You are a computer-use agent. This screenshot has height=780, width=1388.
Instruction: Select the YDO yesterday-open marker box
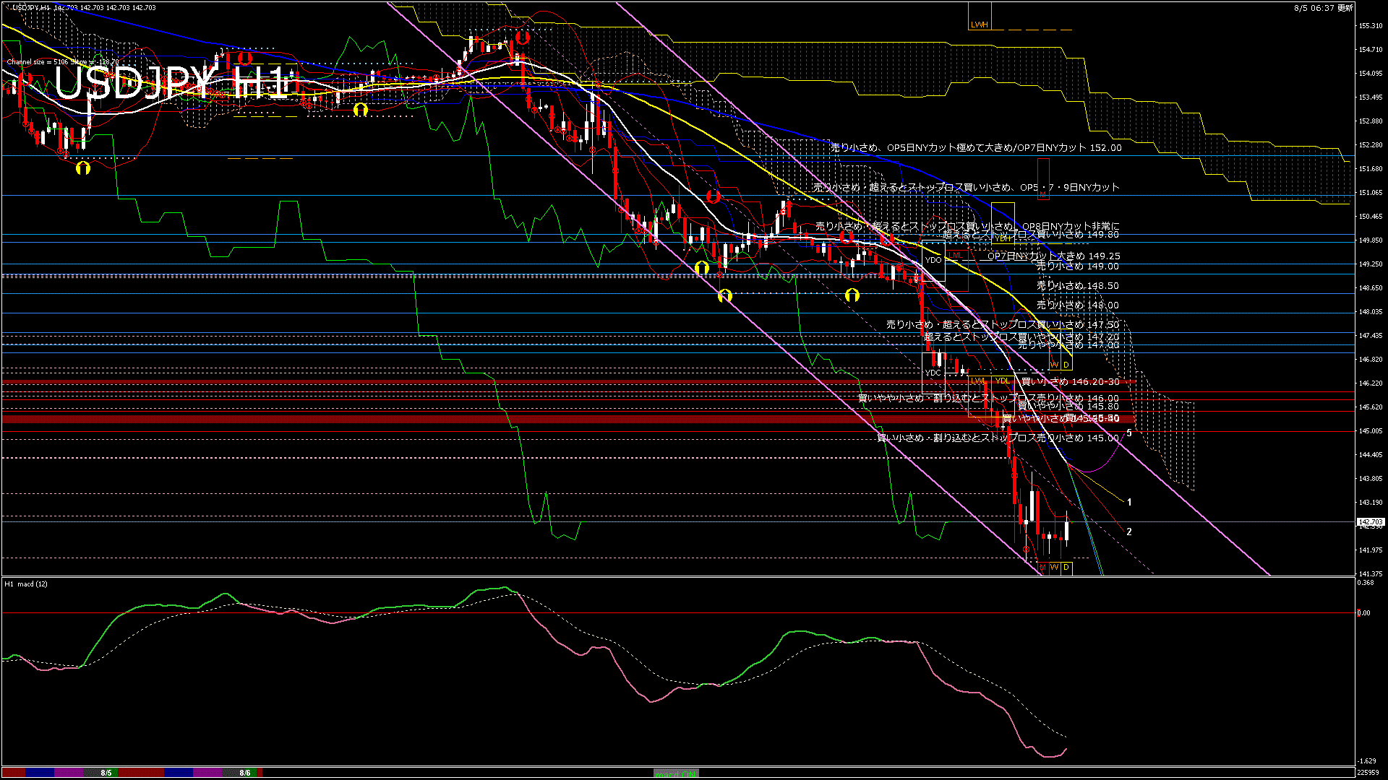pos(933,261)
